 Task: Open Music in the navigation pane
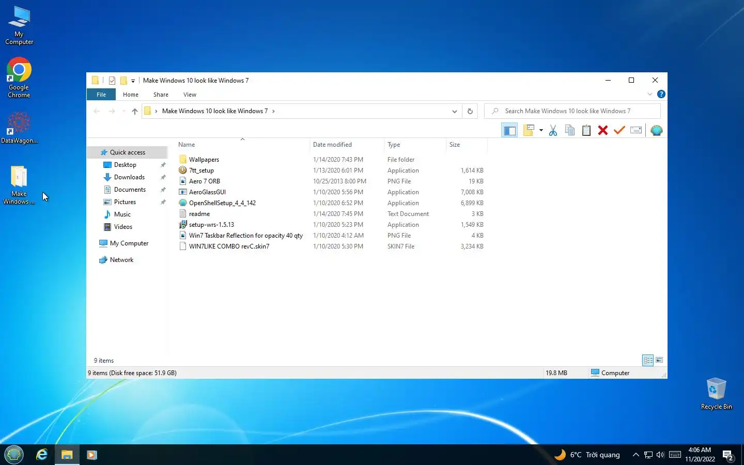pos(122,214)
